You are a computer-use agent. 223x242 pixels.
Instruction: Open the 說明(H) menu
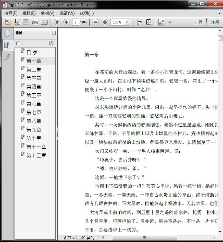[87, 13]
